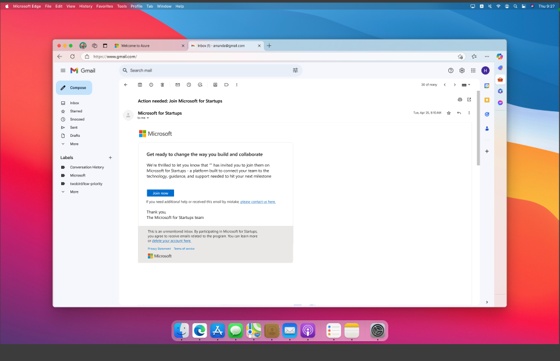Viewport: 560px width, 361px height.
Task: Open Starred folder
Action: [76, 111]
